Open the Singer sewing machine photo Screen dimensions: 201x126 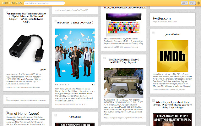click(x=124, y=83)
